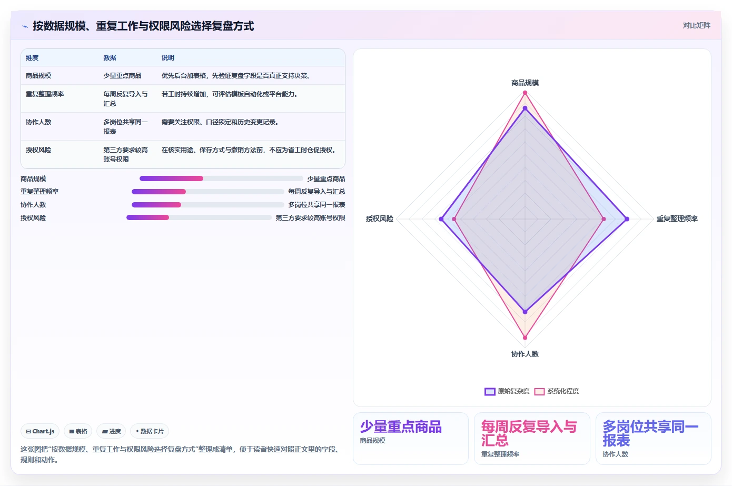Click the 授权风险 axis label on radar chart

[380, 219]
